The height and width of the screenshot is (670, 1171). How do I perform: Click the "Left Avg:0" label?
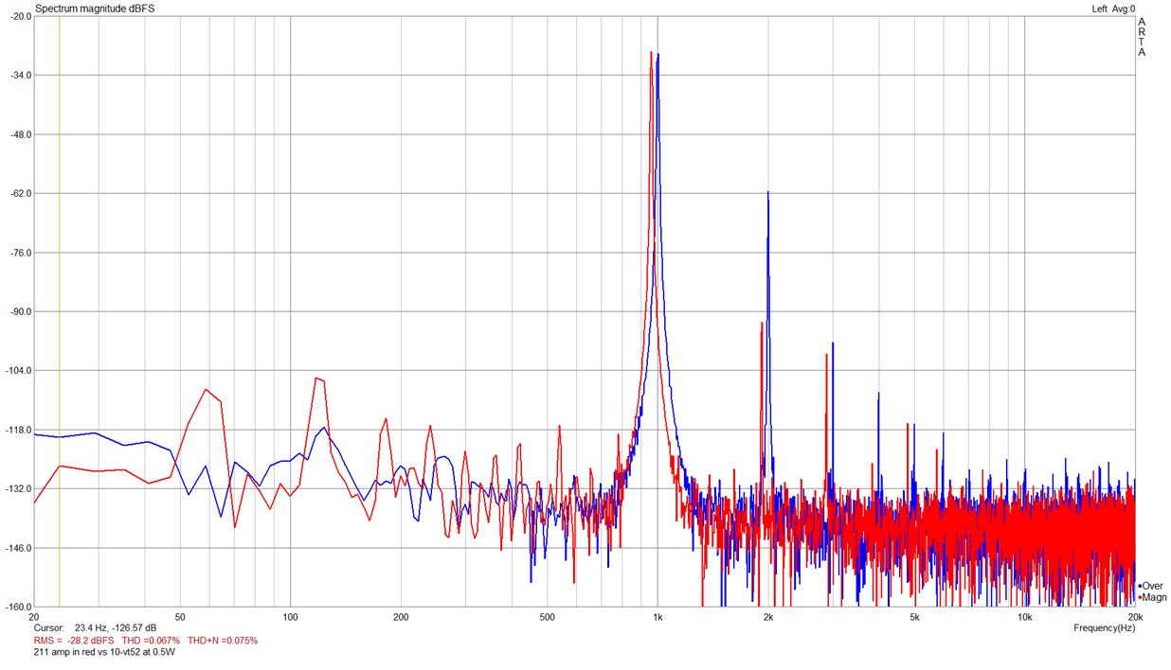[x=1113, y=9]
